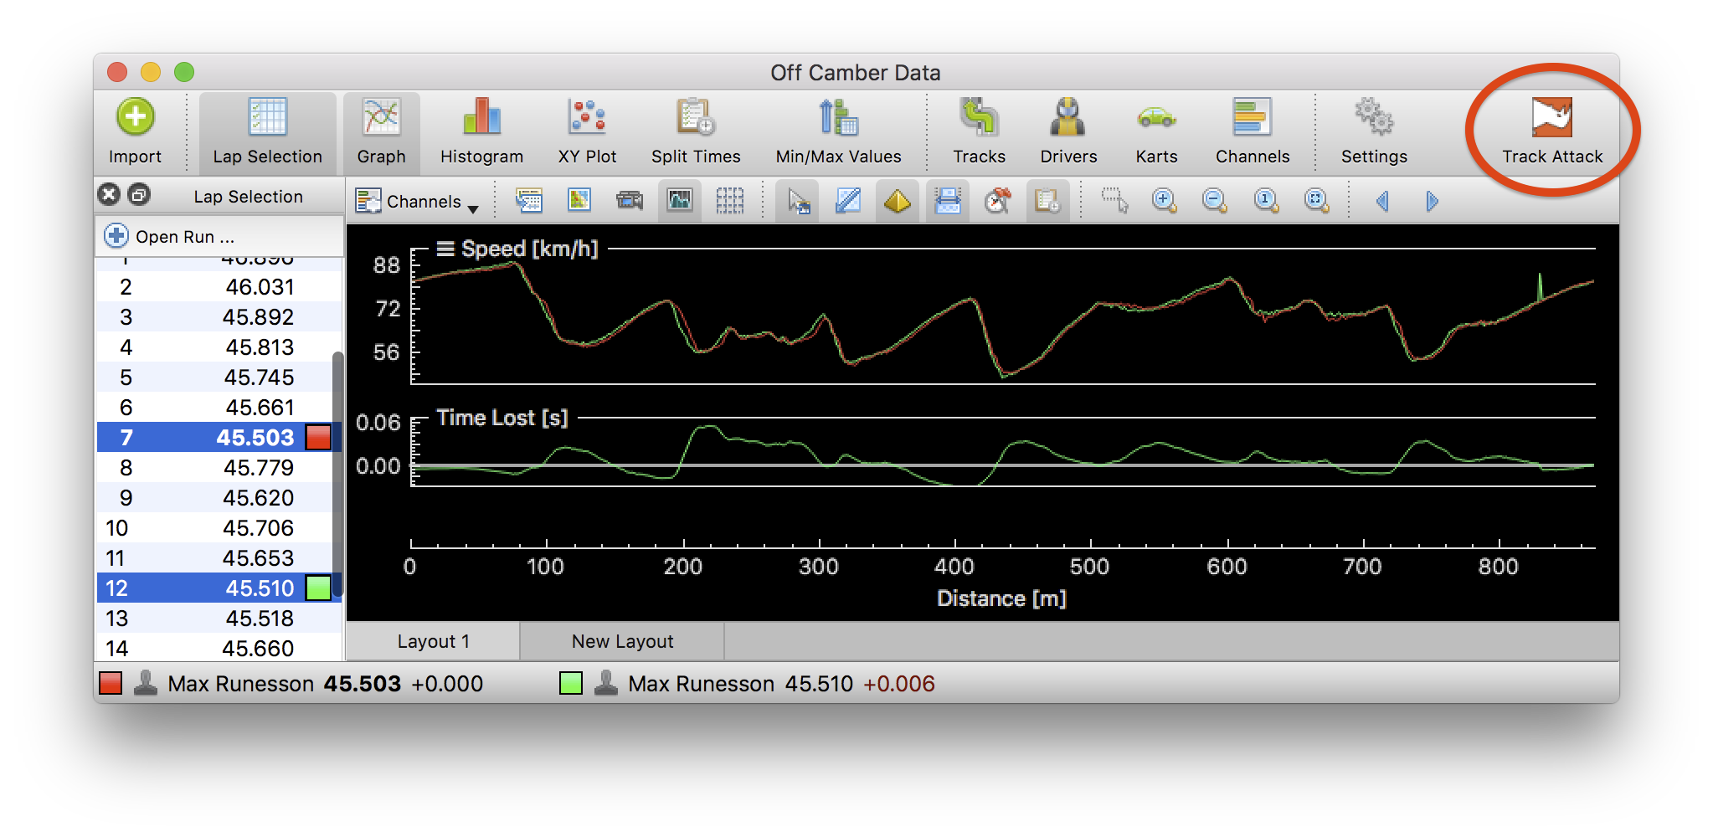The height and width of the screenshot is (837, 1713).
Task: Select lap 11 with time 45.653
Action: pyautogui.click(x=214, y=558)
